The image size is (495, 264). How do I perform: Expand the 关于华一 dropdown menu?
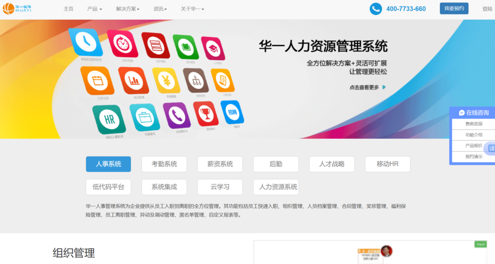click(x=192, y=9)
